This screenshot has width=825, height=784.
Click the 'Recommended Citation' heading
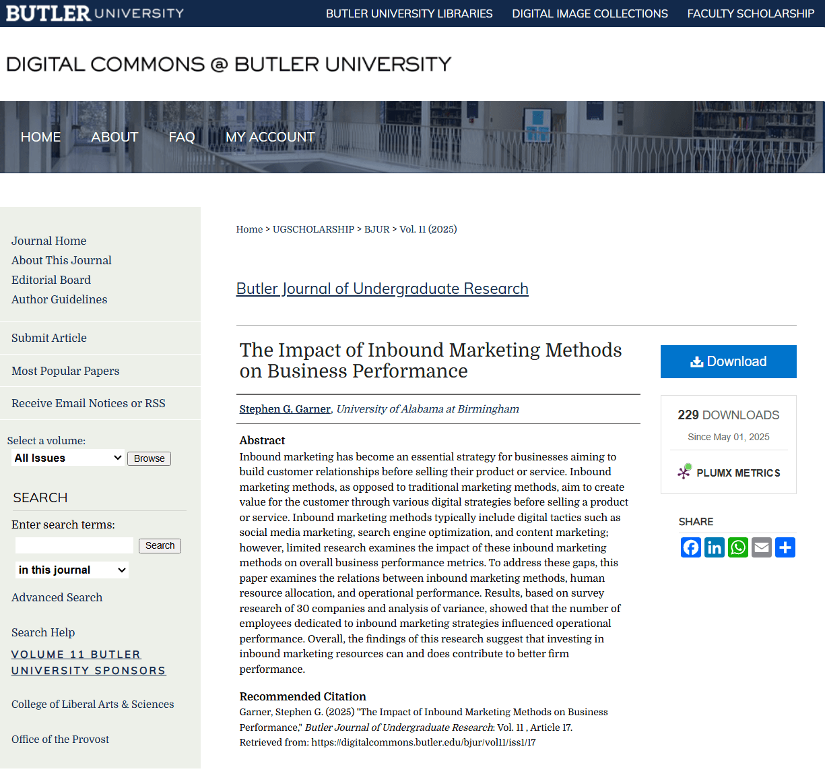303,696
